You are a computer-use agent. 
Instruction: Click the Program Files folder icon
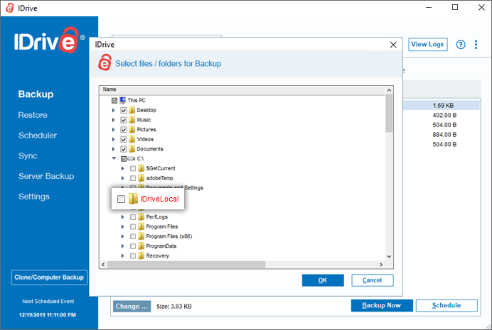click(x=141, y=226)
